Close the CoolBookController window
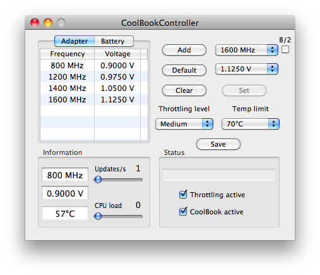This screenshot has width=320, height=275. [x=35, y=23]
